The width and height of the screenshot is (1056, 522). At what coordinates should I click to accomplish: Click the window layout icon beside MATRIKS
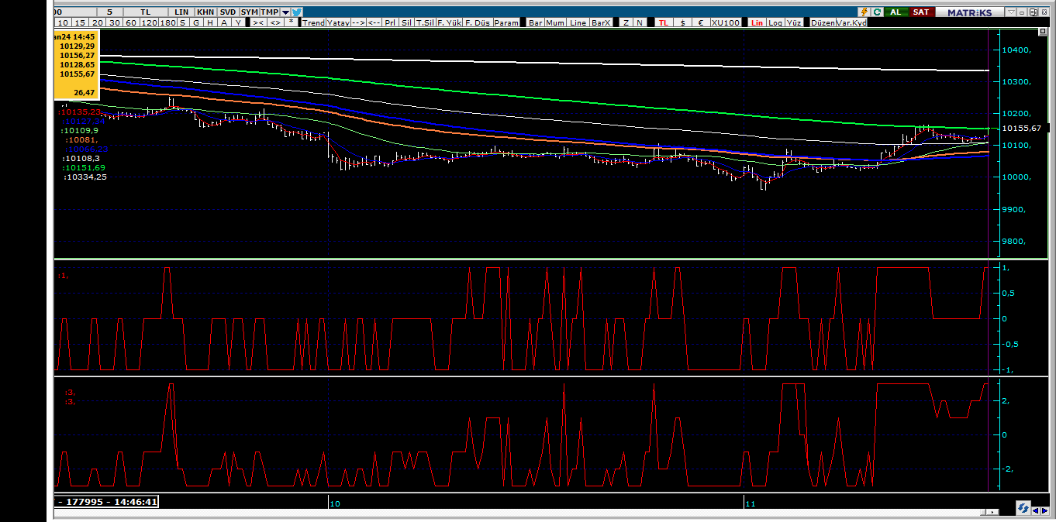coord(1033,12)
